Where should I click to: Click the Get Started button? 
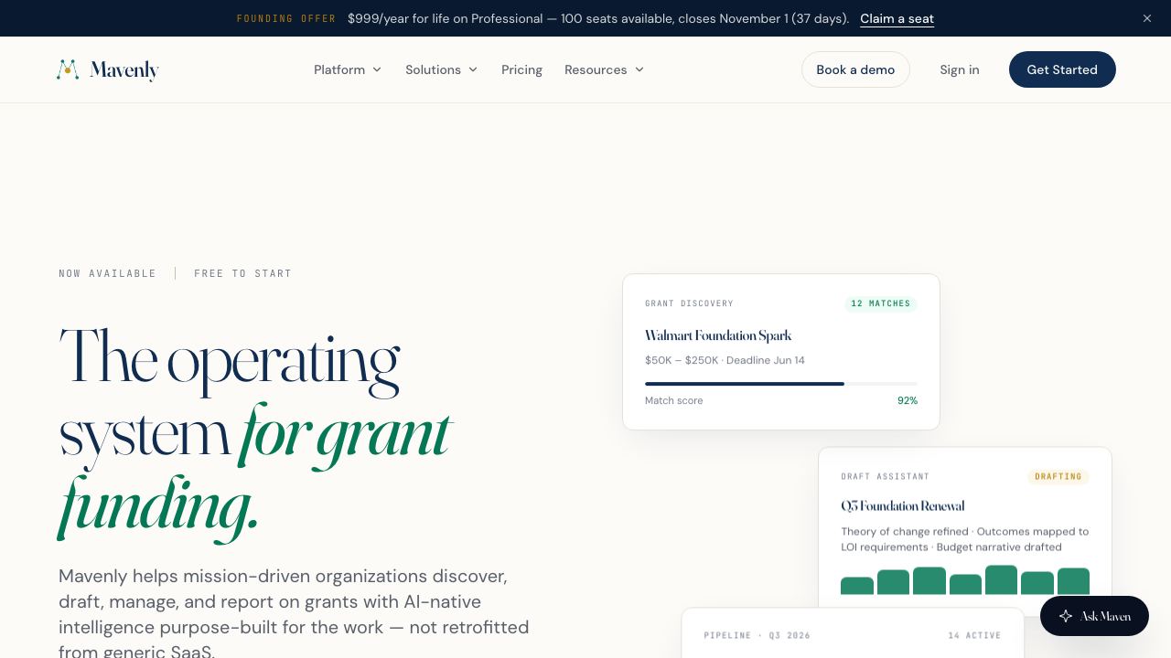pyautogui.click(x=1062, y=69)
